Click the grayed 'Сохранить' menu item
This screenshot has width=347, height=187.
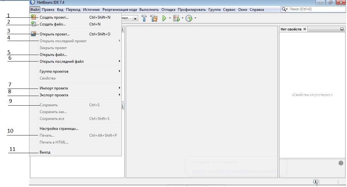point(75,105)
